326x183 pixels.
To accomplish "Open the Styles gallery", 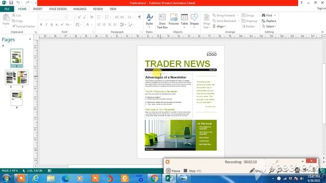I will coord(149,21).
